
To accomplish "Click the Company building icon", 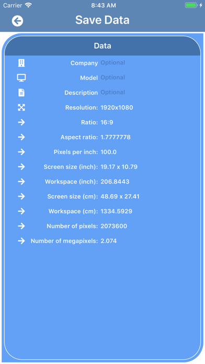I will point(21,63).
